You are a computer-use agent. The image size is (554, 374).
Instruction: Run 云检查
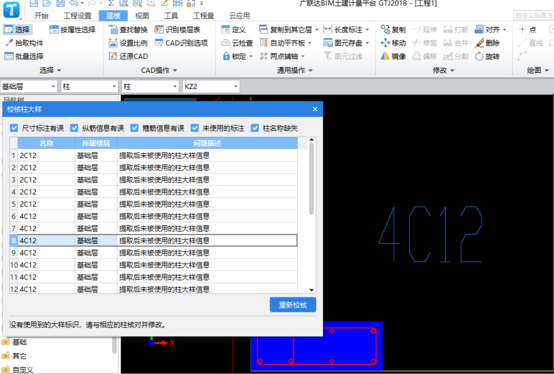(x=237, y=43)
